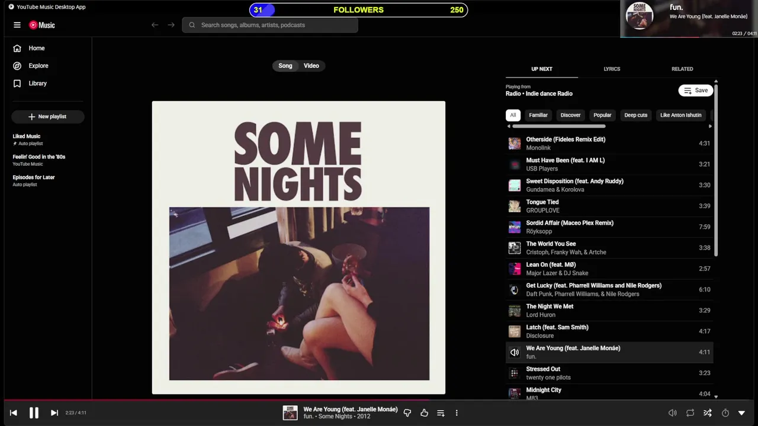This screenshot has width=758, height=426.
Task: Skip to previous track
Action: point(13,413)
